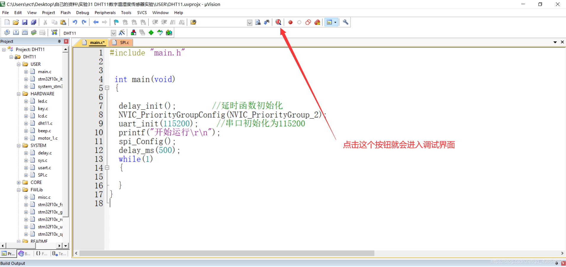This screenshot has height=267, width=566.
Task: Select usart.c in the project tree
Action: coord(44,168)
